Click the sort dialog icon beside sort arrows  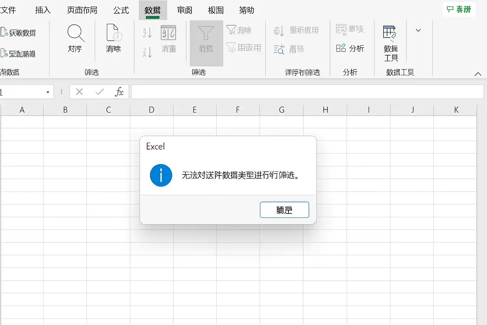(168, 33)
